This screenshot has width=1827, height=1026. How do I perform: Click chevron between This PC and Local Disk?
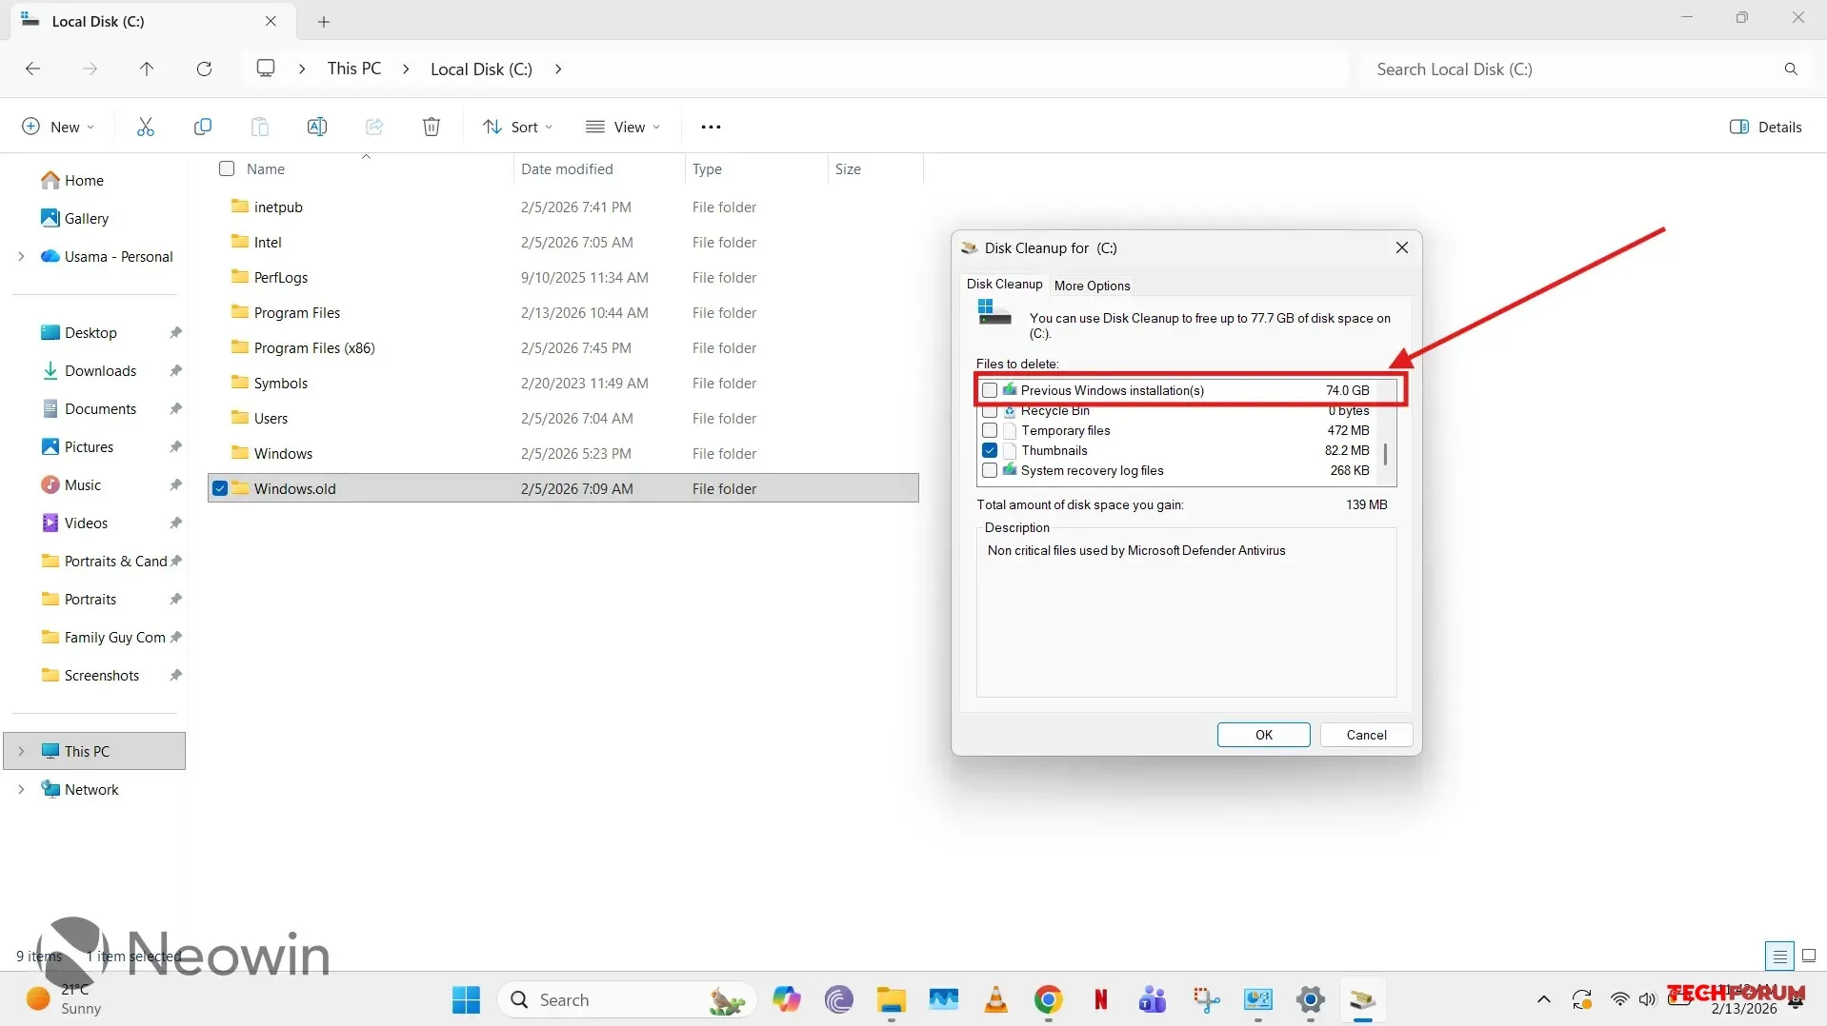pyautogui.click(x=406, y=69)
